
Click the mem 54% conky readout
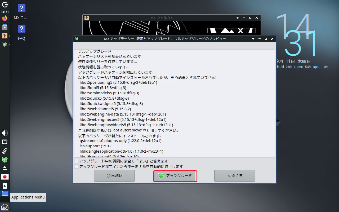(x=303, y=67)
